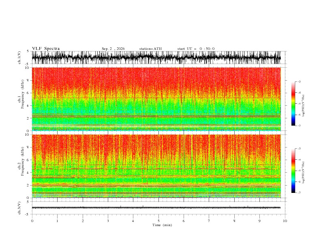Click the 5 minute tick on time axis
The height and width of the screenshot is (248, 321).
click(x=158, y=221)
